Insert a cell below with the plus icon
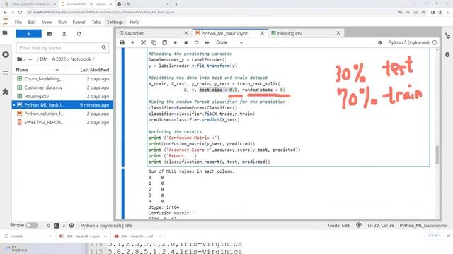453x254 pixels. [132, 42]
